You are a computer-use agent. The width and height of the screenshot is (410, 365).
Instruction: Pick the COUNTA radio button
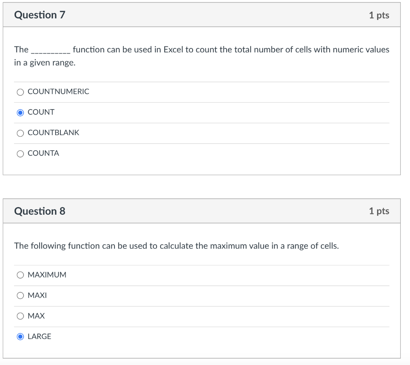point(20,154)
